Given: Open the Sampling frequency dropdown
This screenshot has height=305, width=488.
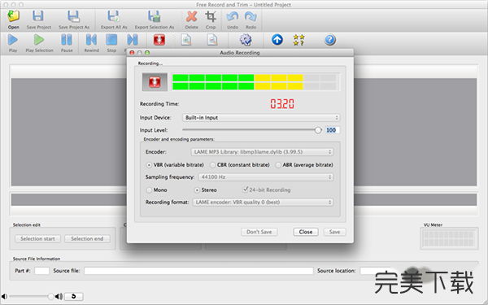Looking at the screenshot, I should (x=266, y=177).
